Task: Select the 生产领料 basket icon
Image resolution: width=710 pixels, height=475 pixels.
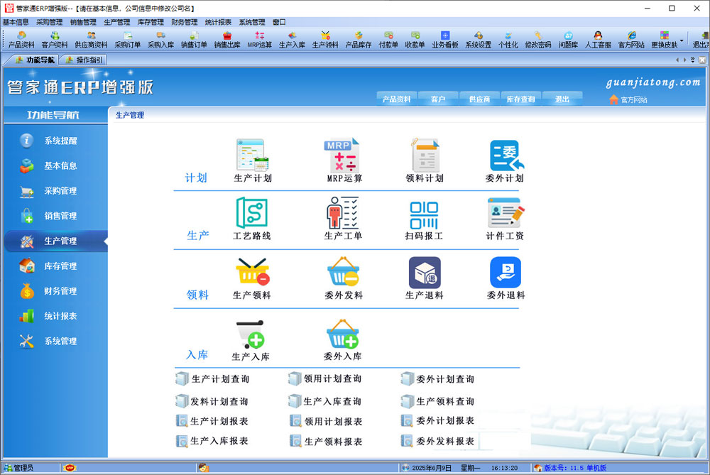Action: click(x=252, y=272)
